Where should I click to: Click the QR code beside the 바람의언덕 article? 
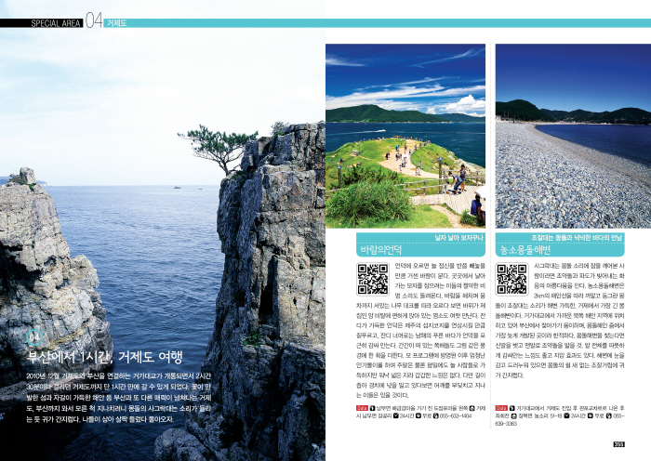click(x=372, y=280)
